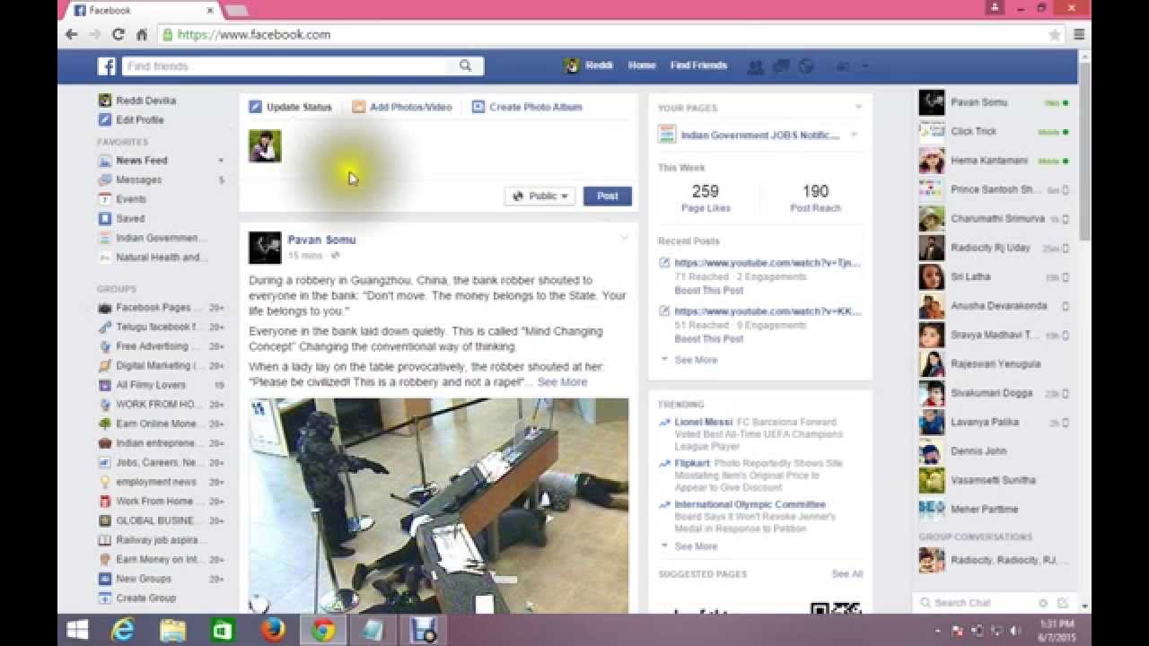Open notifications globe icon
The image size is (1149, 646).
pos(806,66)
